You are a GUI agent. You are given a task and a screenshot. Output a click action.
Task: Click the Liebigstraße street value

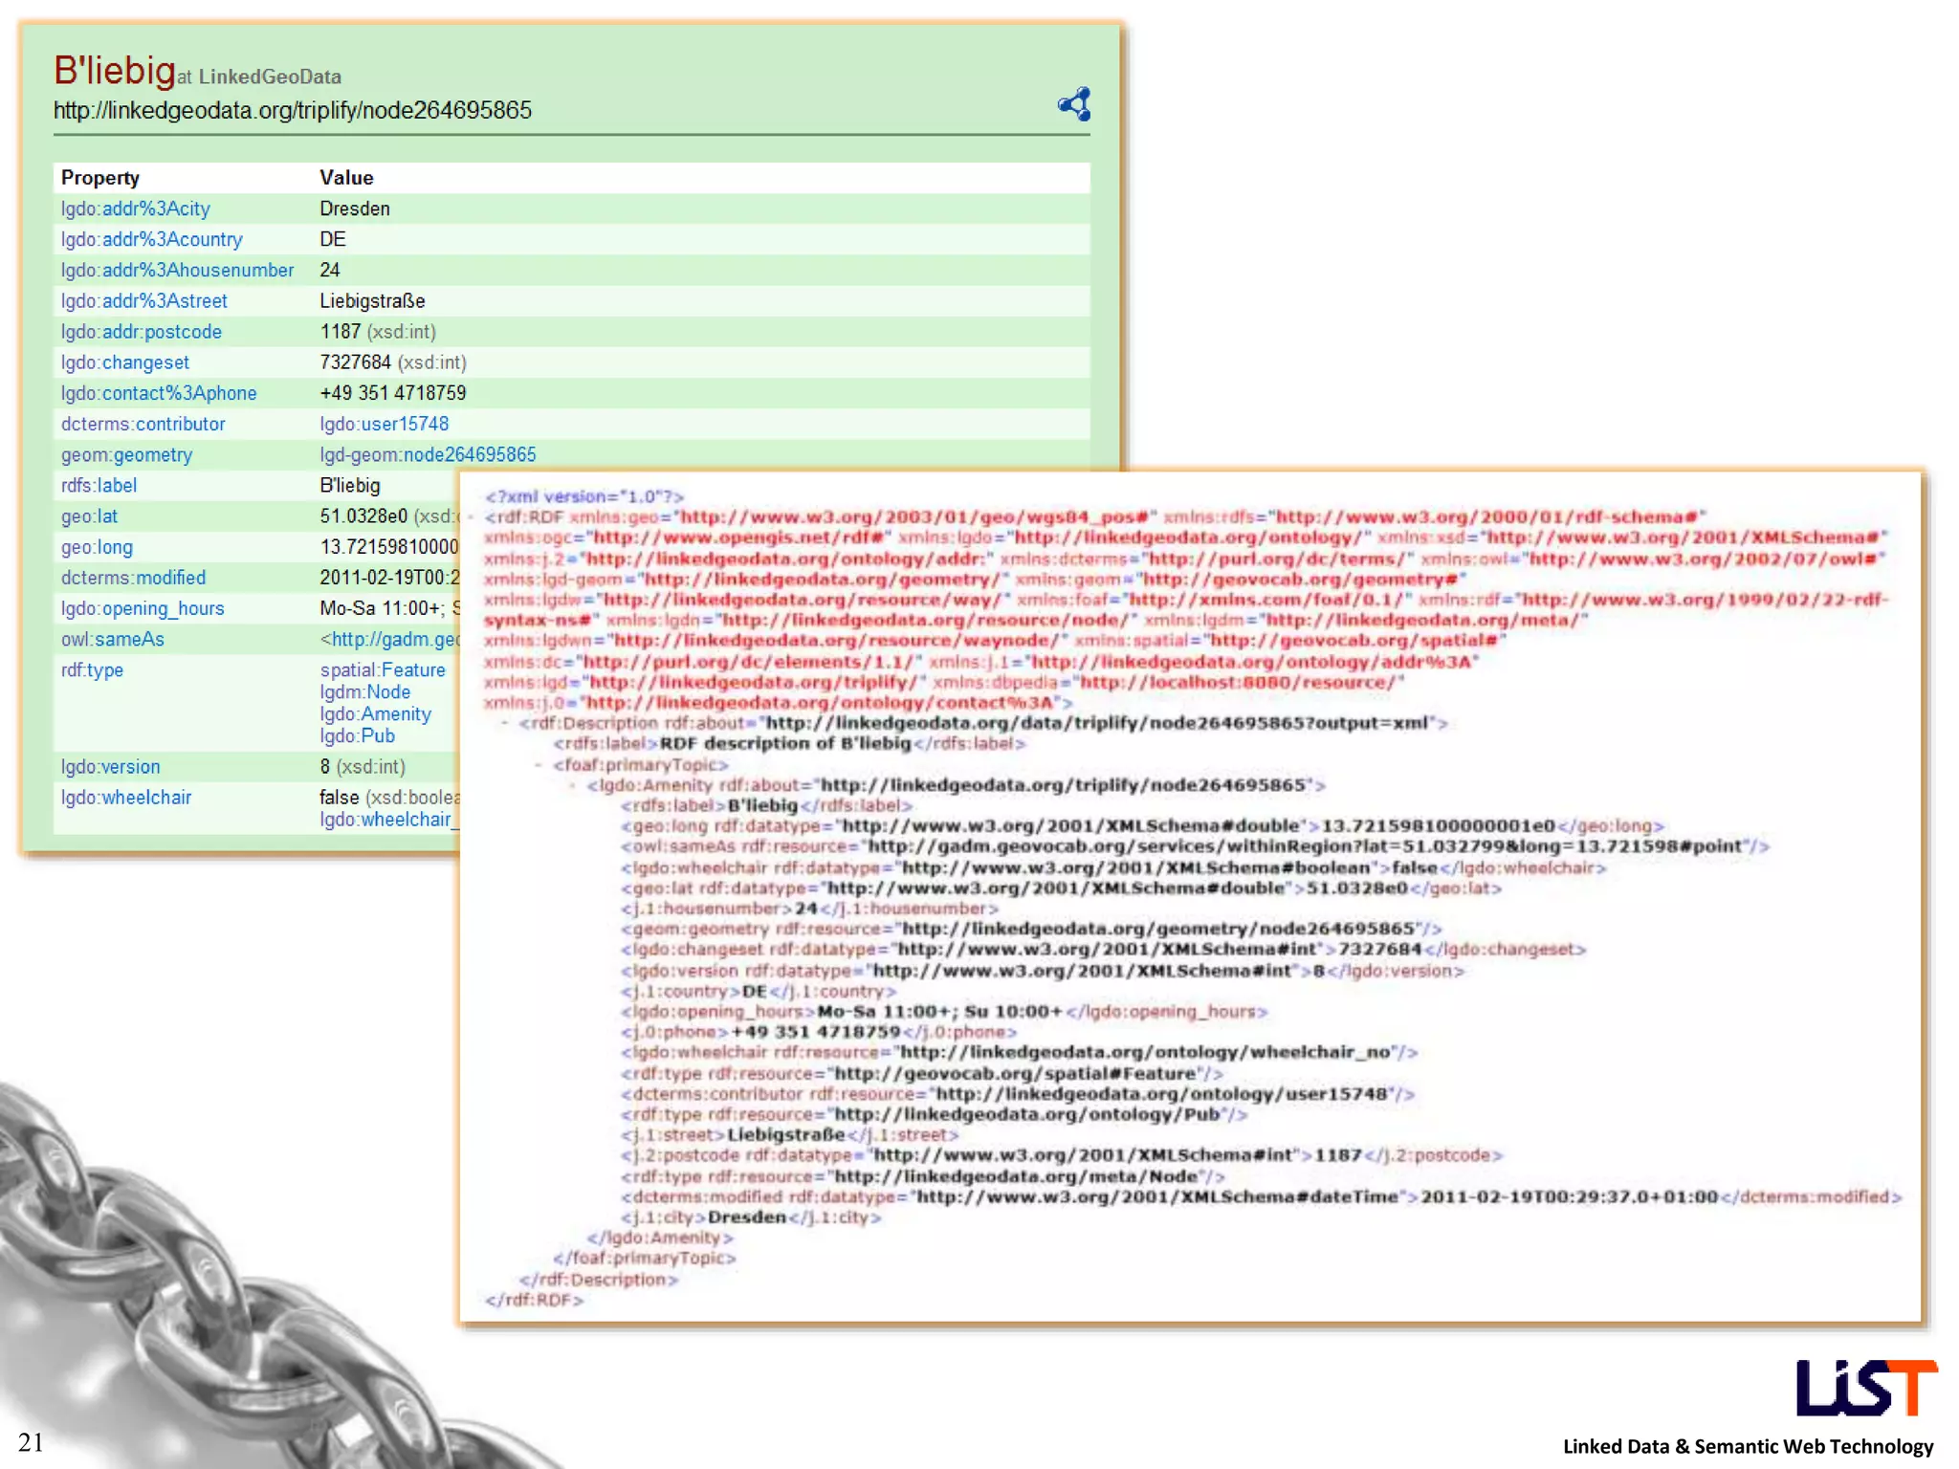tap(372, 300)
